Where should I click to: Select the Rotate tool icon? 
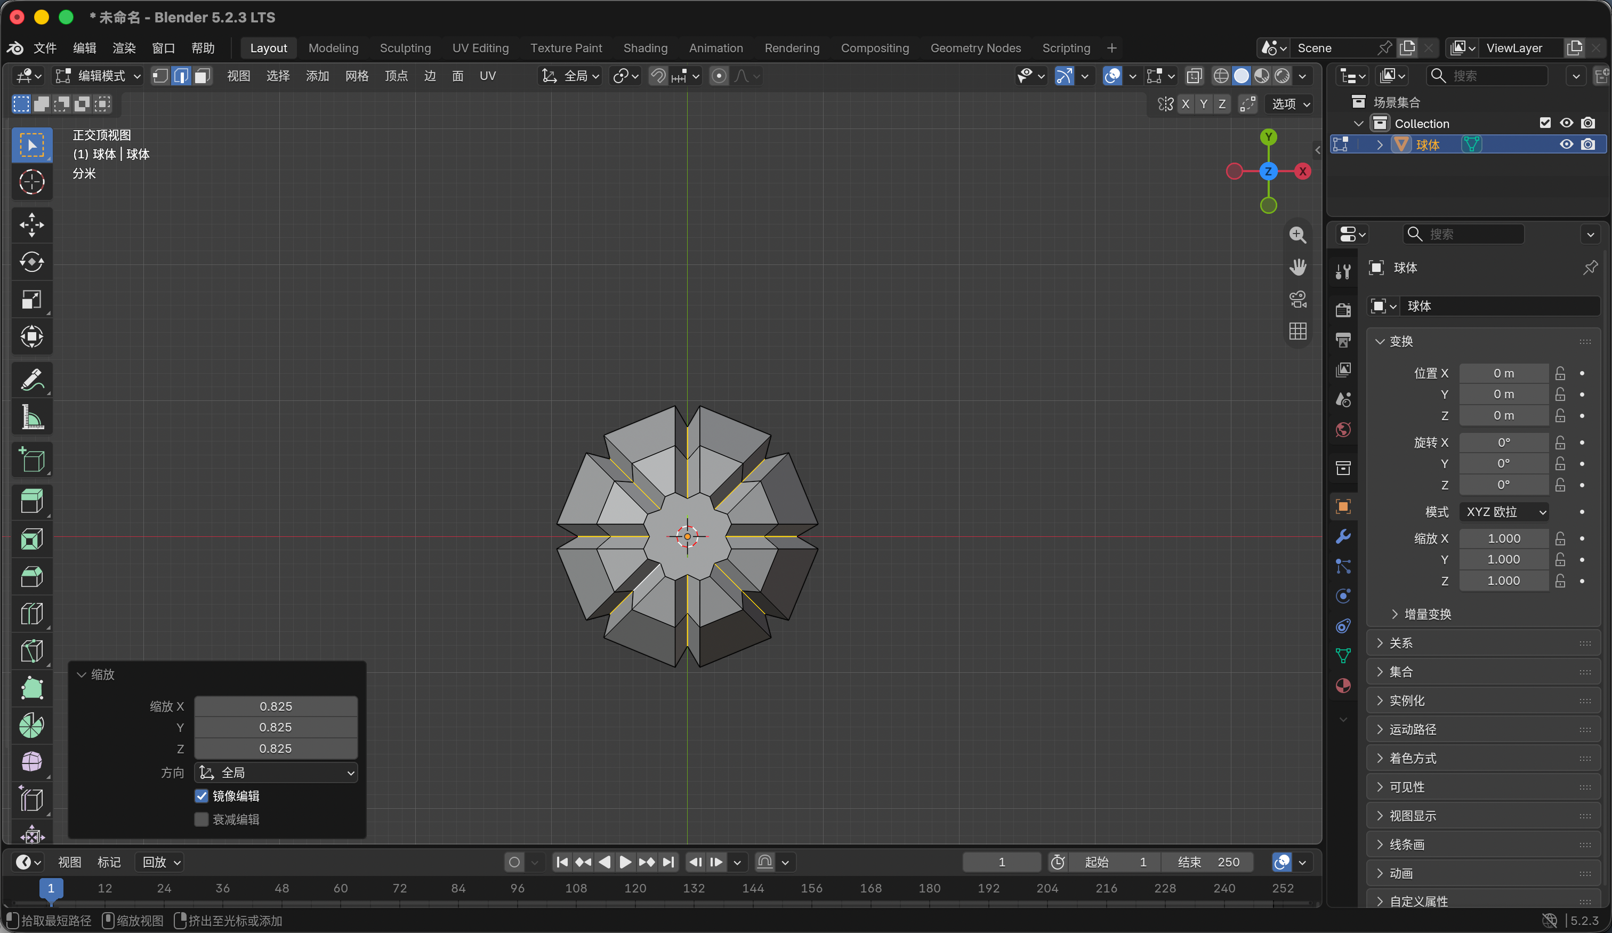pyautogui.click(x=31, y=262)
